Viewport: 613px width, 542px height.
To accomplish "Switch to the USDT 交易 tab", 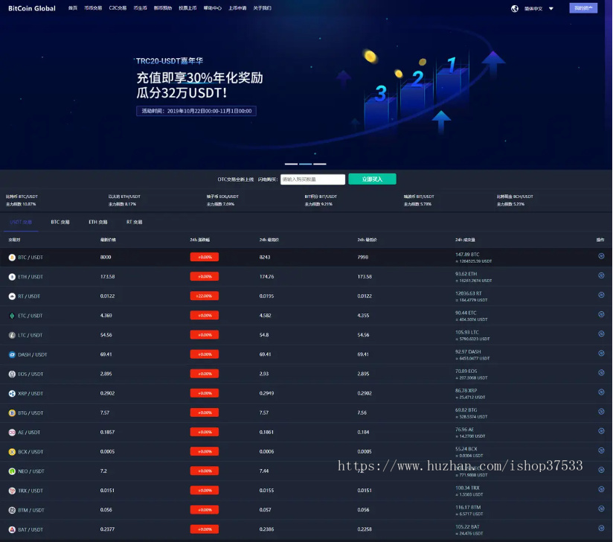I will click(x=21, y=223).
